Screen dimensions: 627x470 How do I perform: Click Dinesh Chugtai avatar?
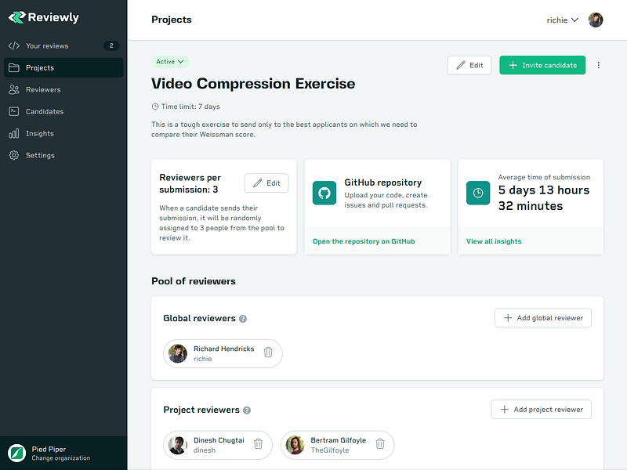(178, 445)
